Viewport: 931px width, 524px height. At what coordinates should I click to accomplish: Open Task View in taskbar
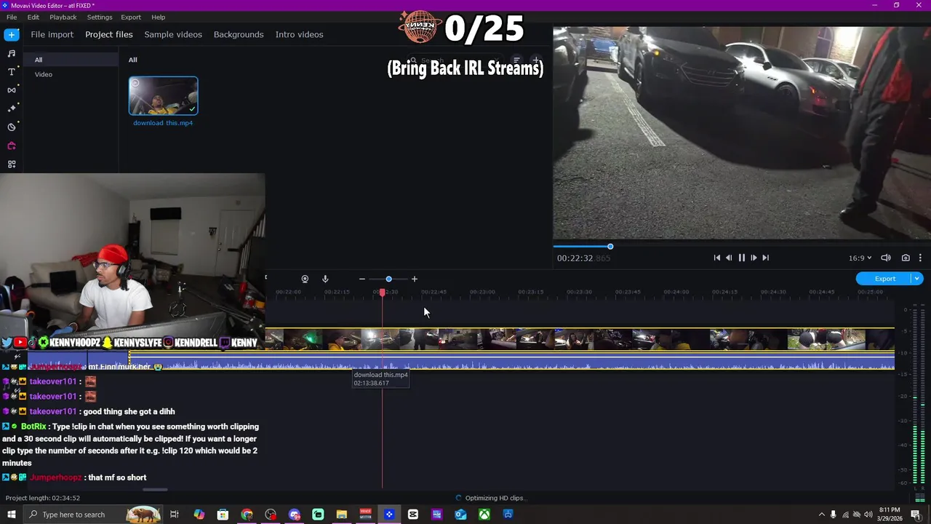[175, 515]
